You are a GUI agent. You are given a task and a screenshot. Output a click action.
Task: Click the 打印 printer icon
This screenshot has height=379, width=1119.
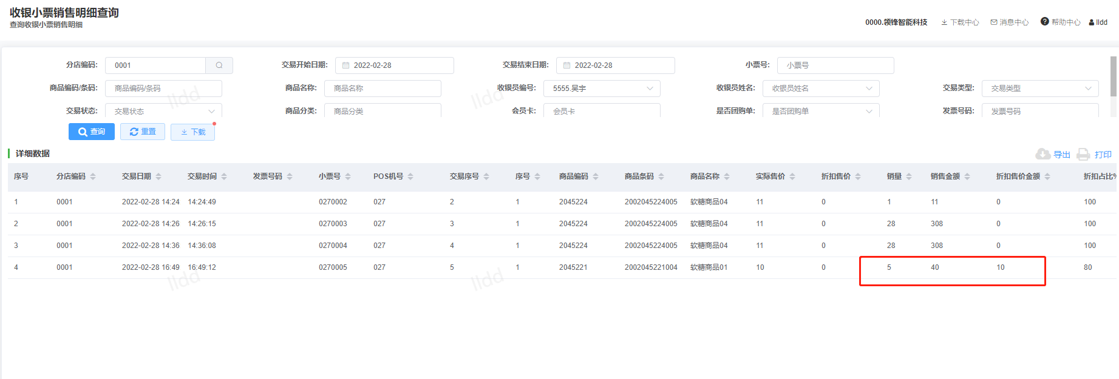1083,154
